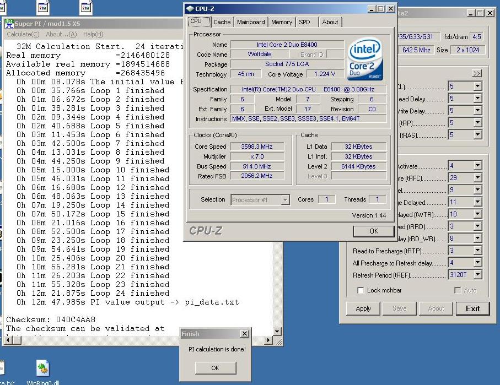
Task: Click the Core Voltage value 1.224 V
Action: [x=325, y=74]
